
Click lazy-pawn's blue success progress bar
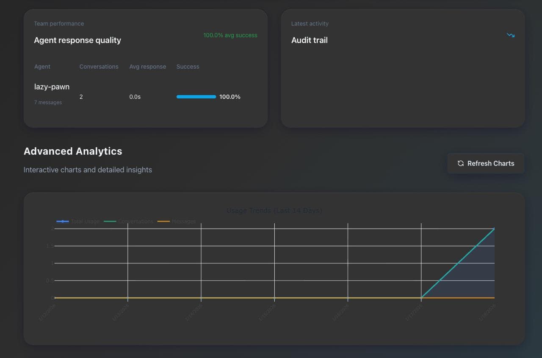196,97
